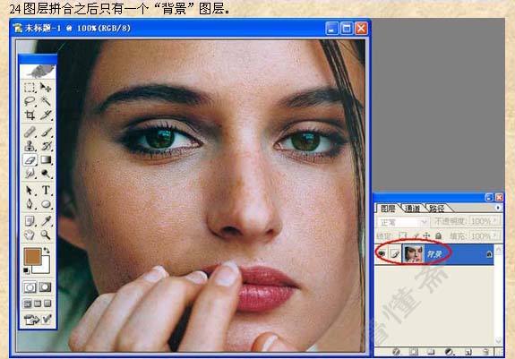Delete layer with the trash icon
Screen dimensions: 515x359
tap(485, 352)
